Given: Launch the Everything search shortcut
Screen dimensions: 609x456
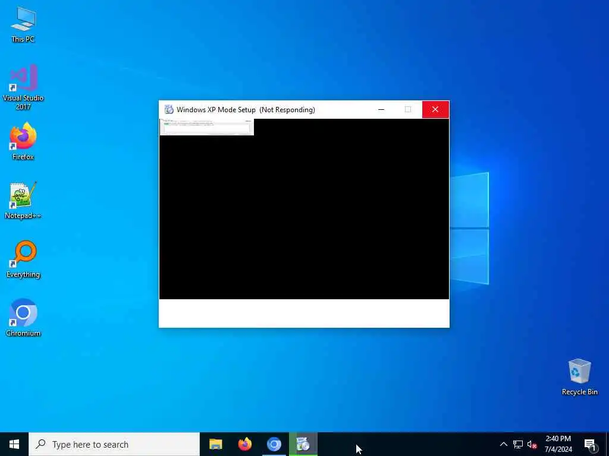Looking at the screenshot, I should click(x=23, y=259).
